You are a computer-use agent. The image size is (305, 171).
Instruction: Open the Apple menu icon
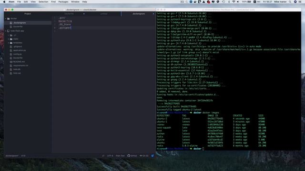pyautogui.click(x=4, y=2)
